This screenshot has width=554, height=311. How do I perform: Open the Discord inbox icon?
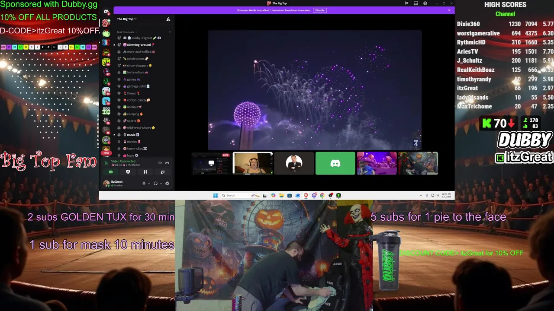[x=415, y=3]
